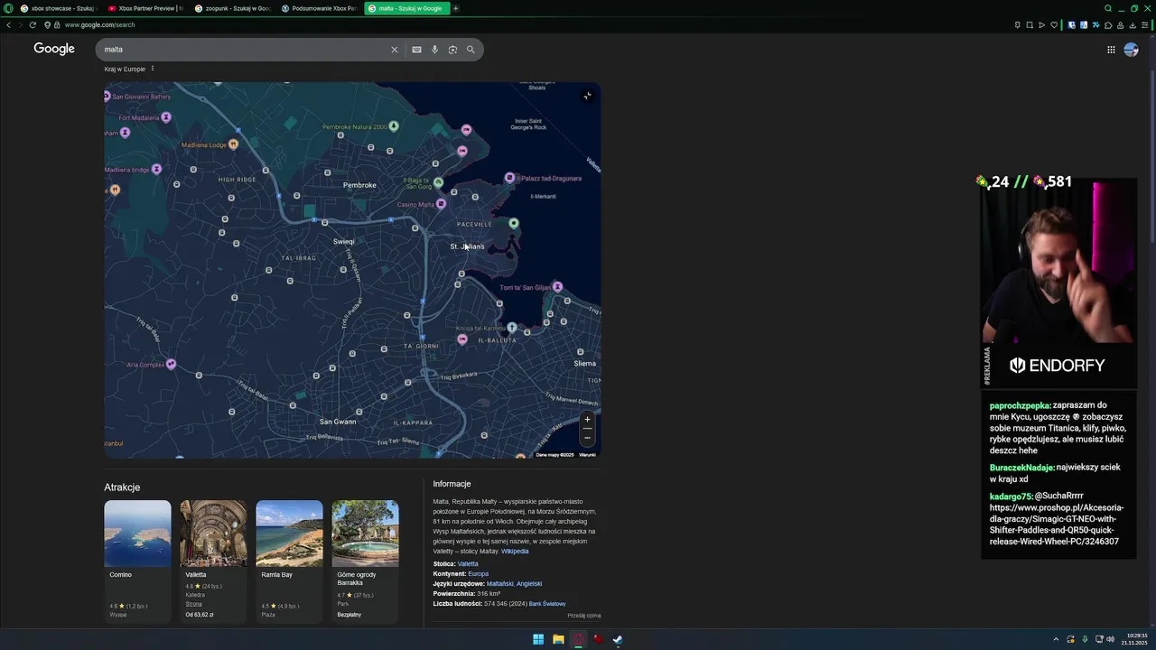
Task: Open a new browser tab
Action: pos(456,8)
